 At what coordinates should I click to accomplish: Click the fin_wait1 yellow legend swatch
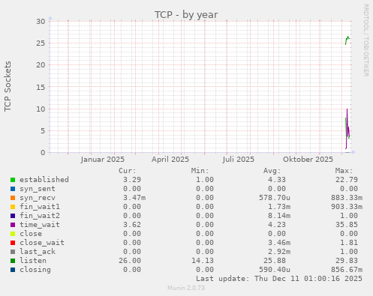[x=13, y=207]
